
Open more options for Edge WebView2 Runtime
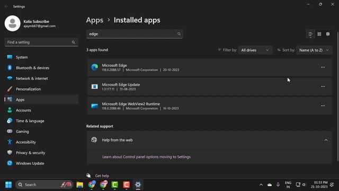coord(323,106)
